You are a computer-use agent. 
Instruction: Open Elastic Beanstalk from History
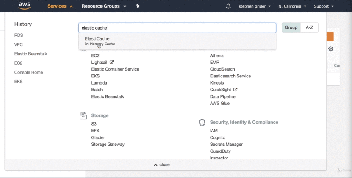coord(30,54)
